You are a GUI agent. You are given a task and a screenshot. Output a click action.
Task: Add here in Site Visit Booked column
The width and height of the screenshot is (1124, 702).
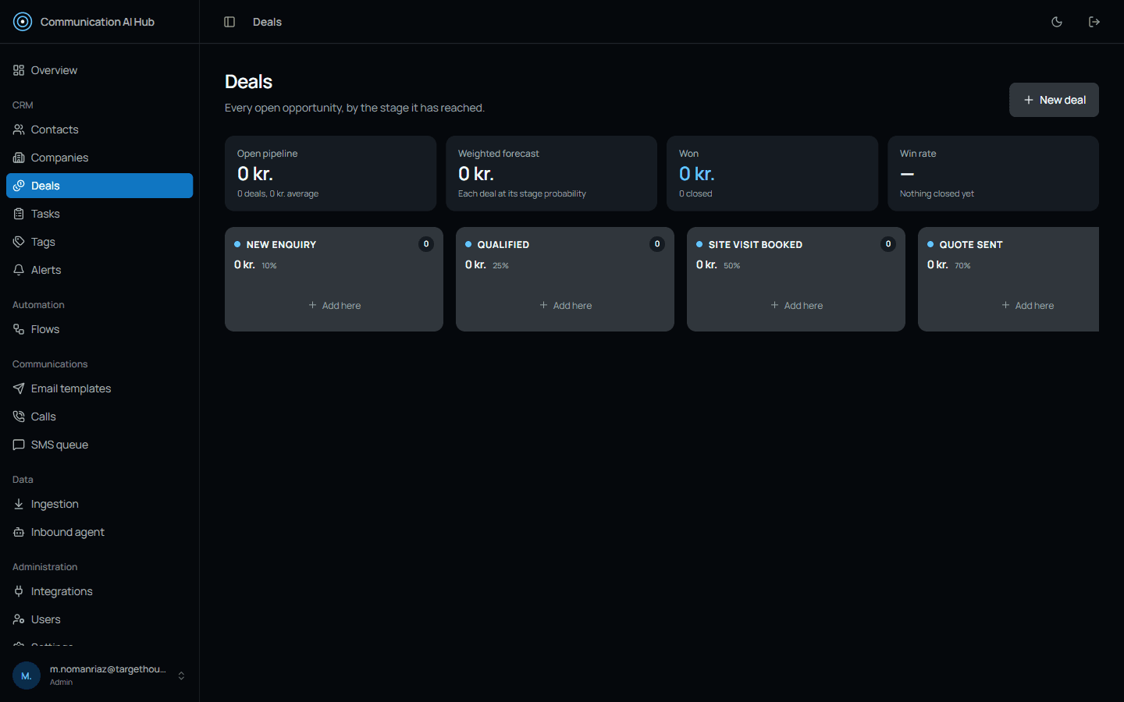(x=796, y=306)
